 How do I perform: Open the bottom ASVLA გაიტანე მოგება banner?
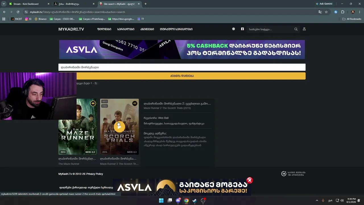pos(182,187)
